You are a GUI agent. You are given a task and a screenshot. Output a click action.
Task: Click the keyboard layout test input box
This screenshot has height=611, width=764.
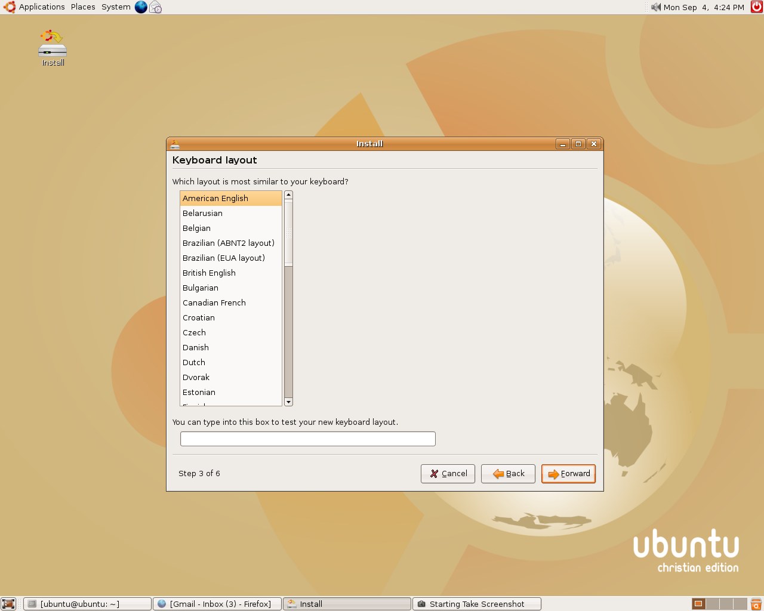coord(308,439)
